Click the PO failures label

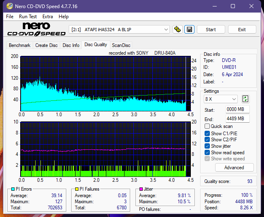click(150, 209)
